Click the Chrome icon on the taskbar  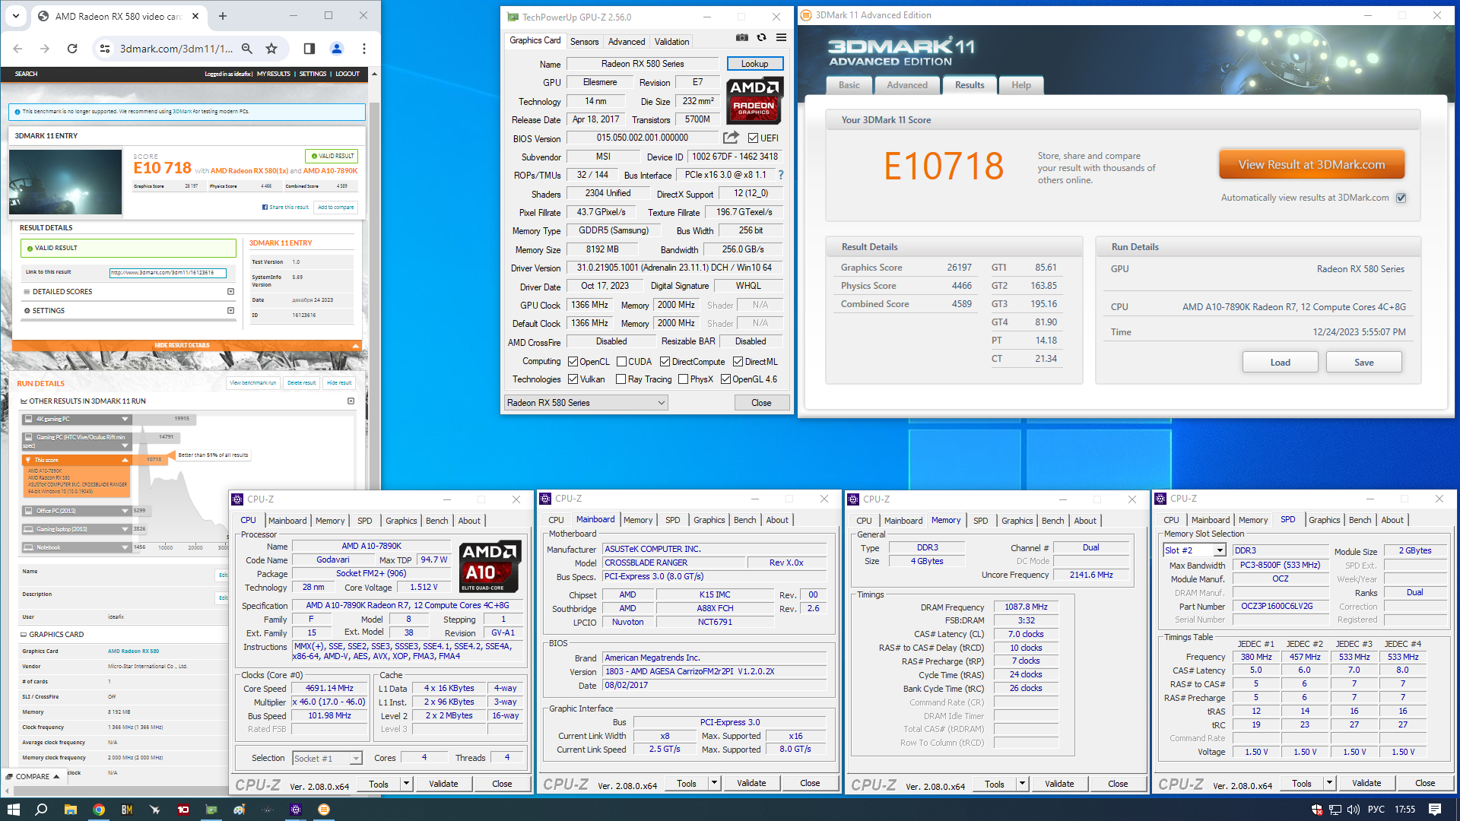(x=98, y=810)
